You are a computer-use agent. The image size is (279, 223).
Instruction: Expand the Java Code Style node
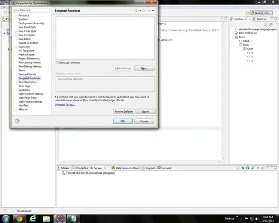click(x=16, y=31)
